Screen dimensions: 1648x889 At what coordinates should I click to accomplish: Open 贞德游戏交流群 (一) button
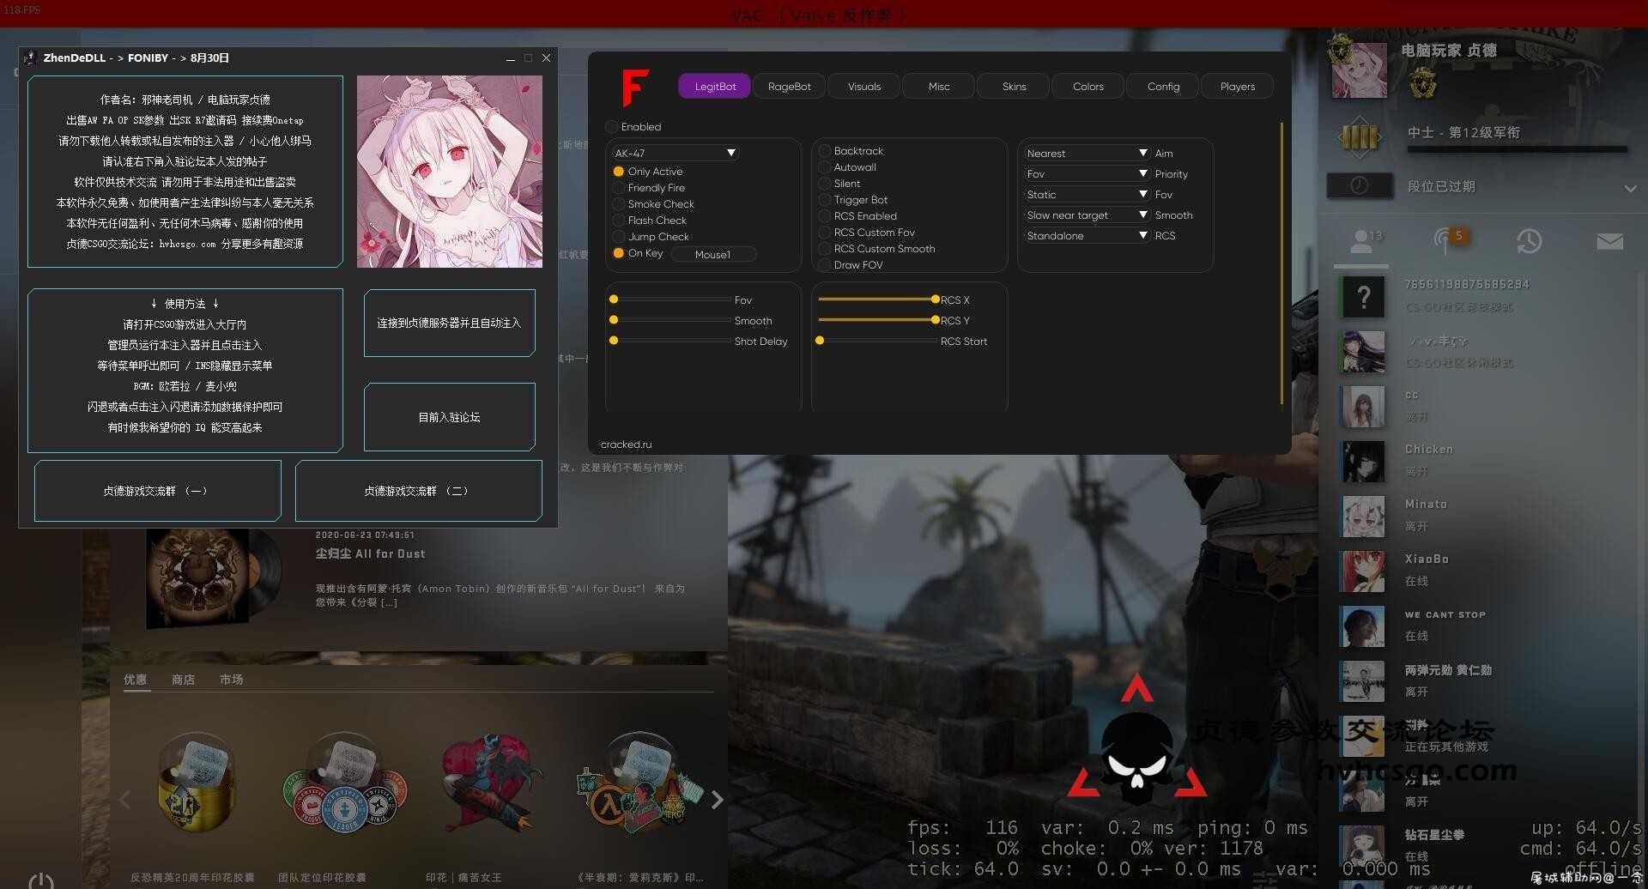coord(158,491)
